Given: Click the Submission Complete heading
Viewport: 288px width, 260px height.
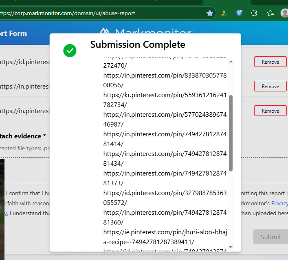Looking at the screenshot, I should 138,44.
